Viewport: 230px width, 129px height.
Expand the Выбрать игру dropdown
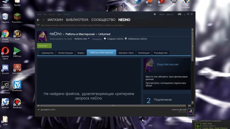pos(82,39)
